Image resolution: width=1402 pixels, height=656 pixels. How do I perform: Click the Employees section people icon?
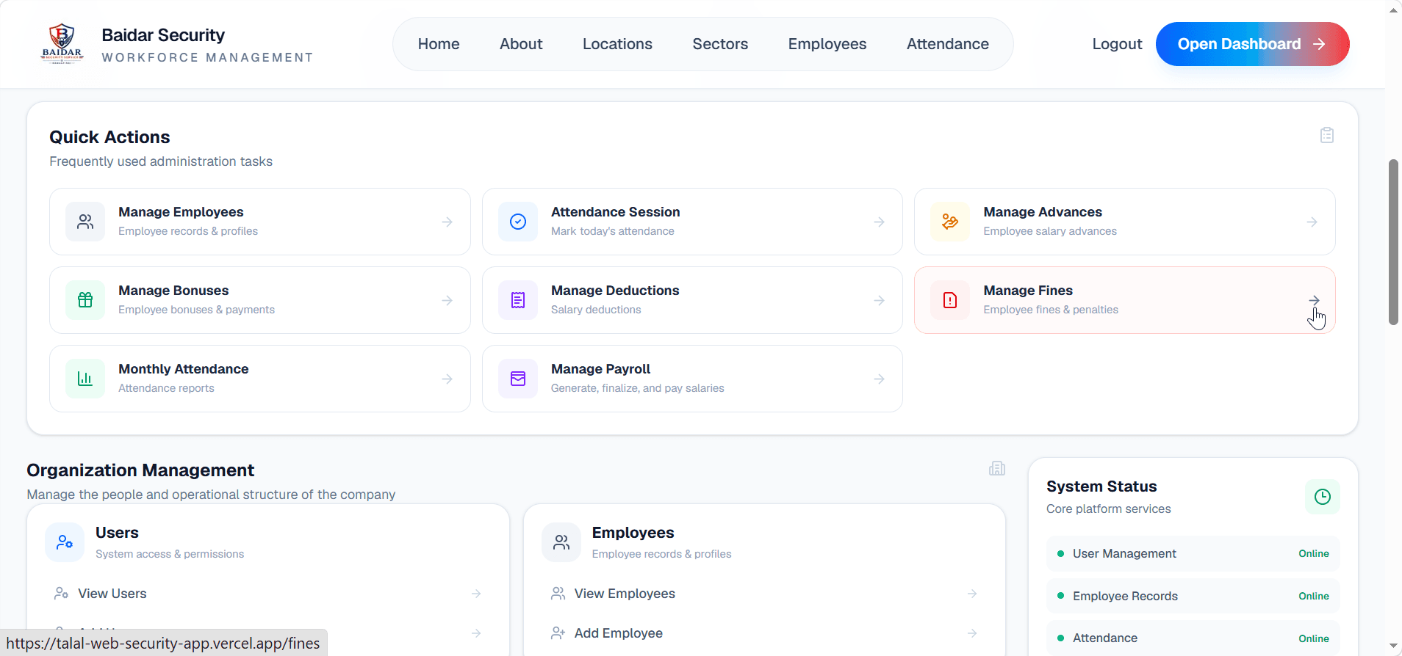pos(561,542)
